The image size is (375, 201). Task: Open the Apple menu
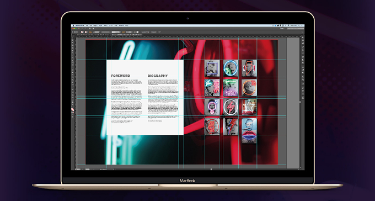[73, 25]
